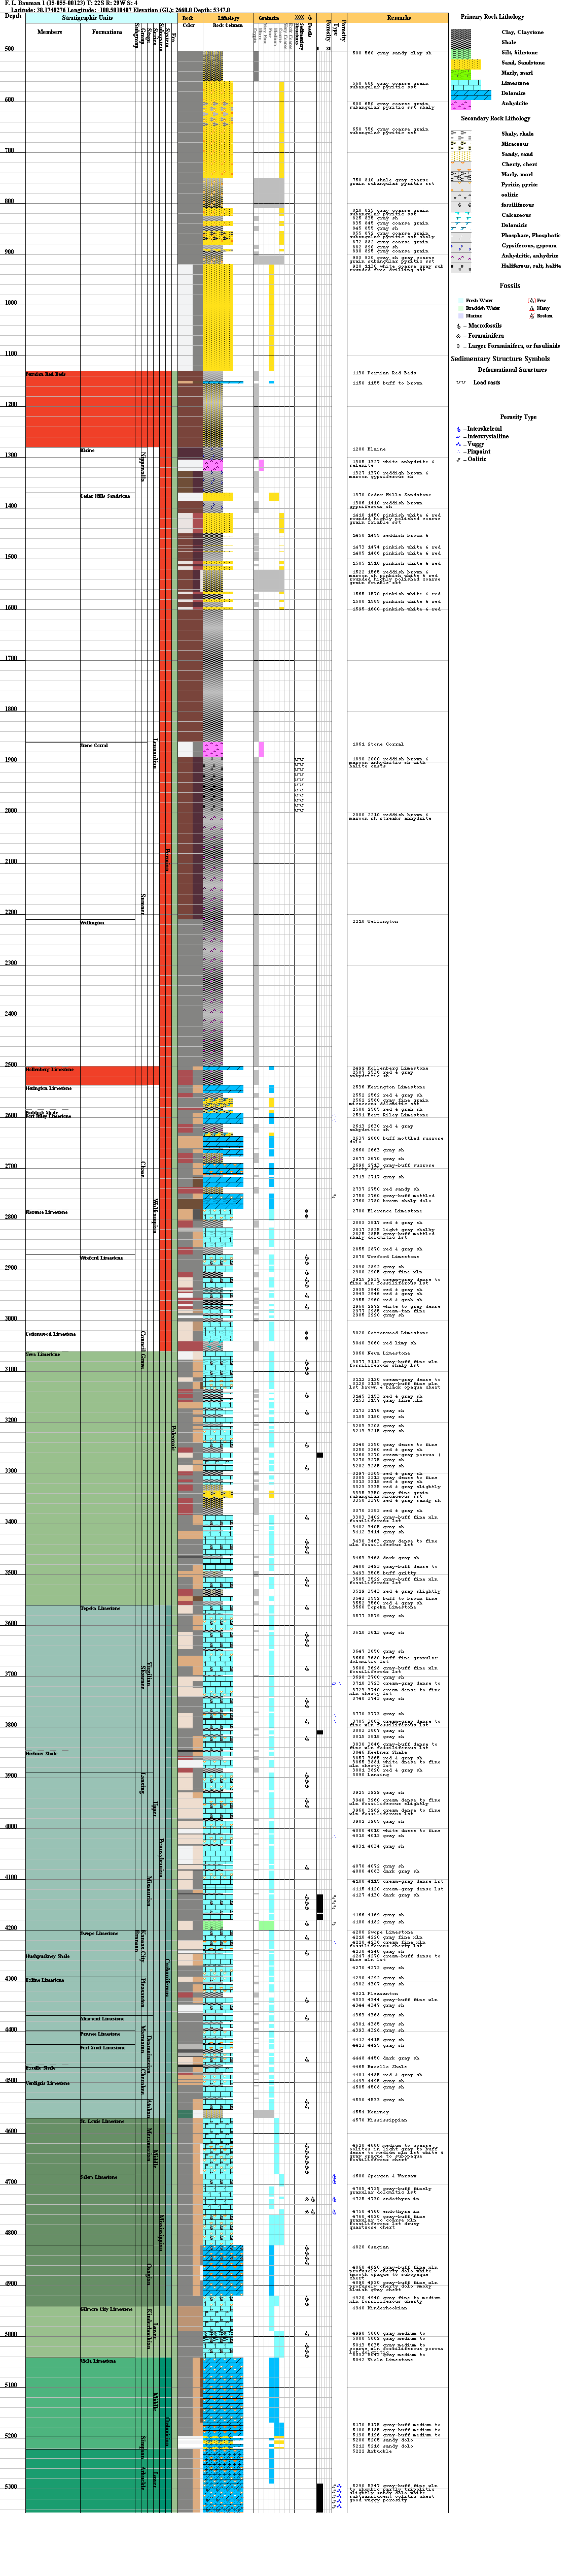Click the Remarks column header
The width and height of the screenshot is (575, 2576).
point(399,18)
